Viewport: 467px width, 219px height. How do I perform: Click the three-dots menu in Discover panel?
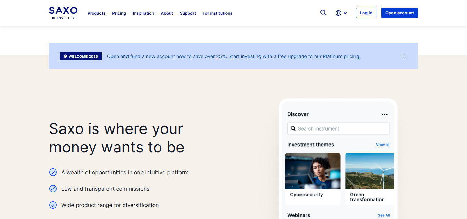[x=385, y=114]
